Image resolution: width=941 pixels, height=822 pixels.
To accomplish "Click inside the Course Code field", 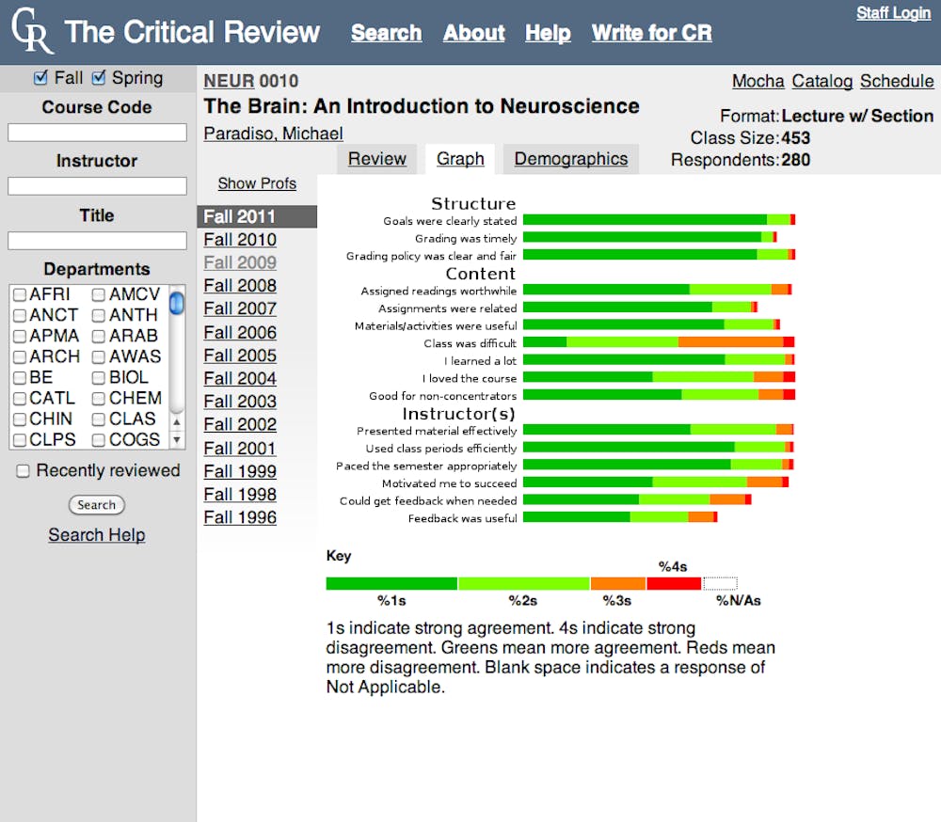I will point(97,134).
